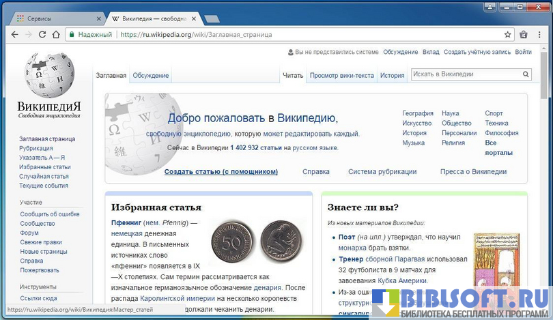Open the История page tab
This screenshot has width=553, height=320.
pyautogui.click(x=392, y=76)
